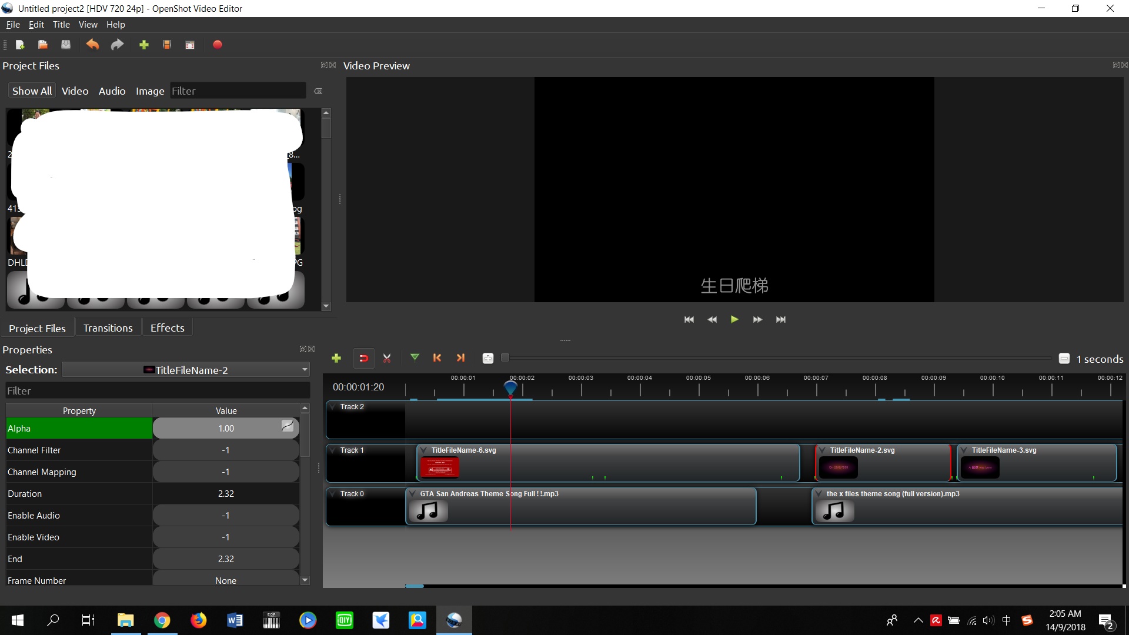Image resolution: width=1129 pixels, height=635 pixels.
Task: Filter project files by Audio
Action: (112, 91)
